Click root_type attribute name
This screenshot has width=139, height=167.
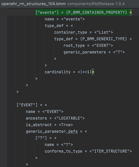pos(74,45)
